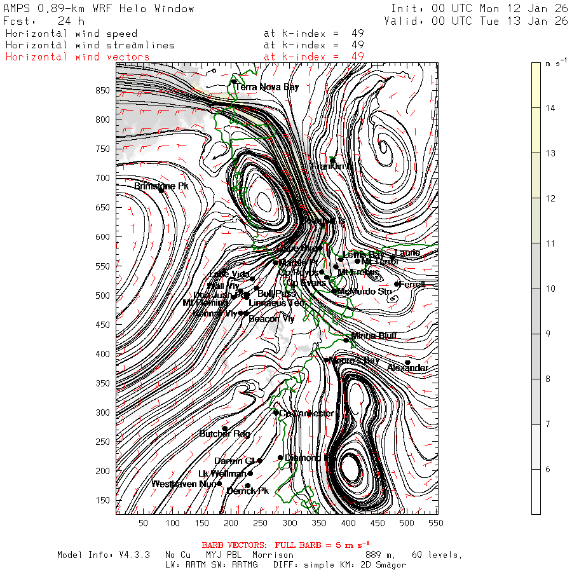Click the Lake Vida station dot
Image resolution: width=572 pixels, height=572 pixels.
(x=252, y=278)
